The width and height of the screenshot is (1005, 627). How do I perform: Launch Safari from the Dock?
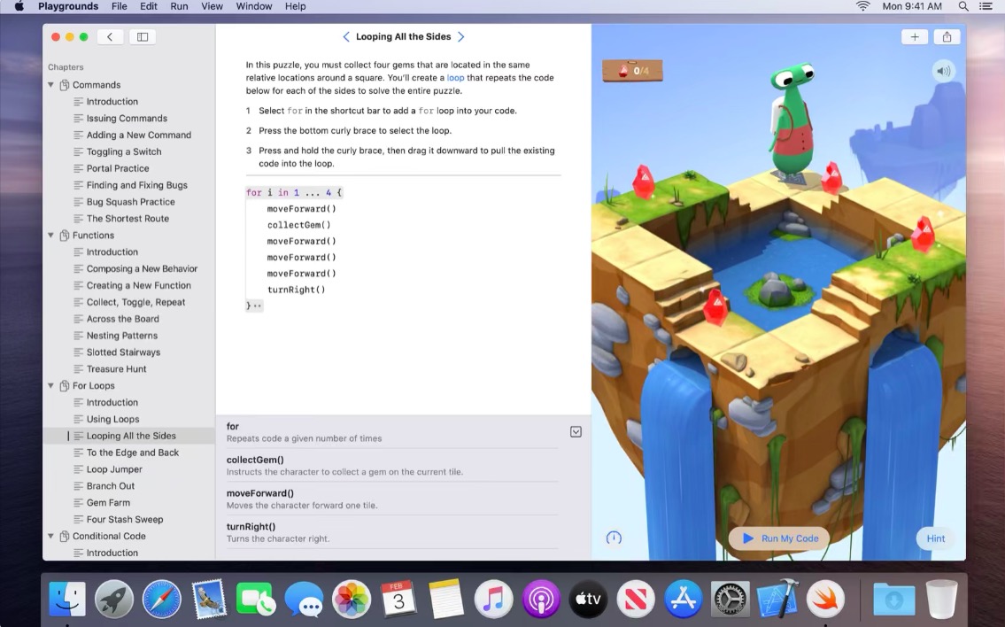coord(161,599)
